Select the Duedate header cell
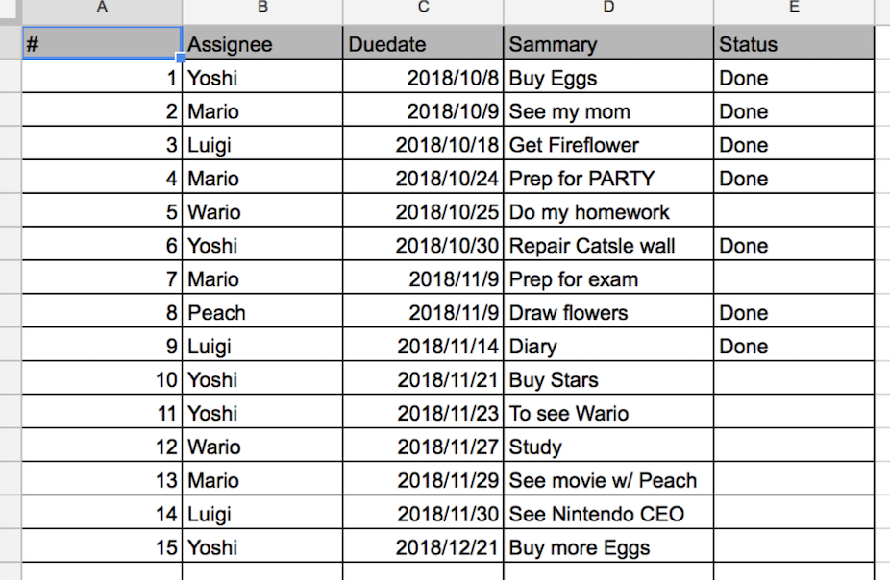The height and width of the screenshot is (580, 890). (423, 42)
